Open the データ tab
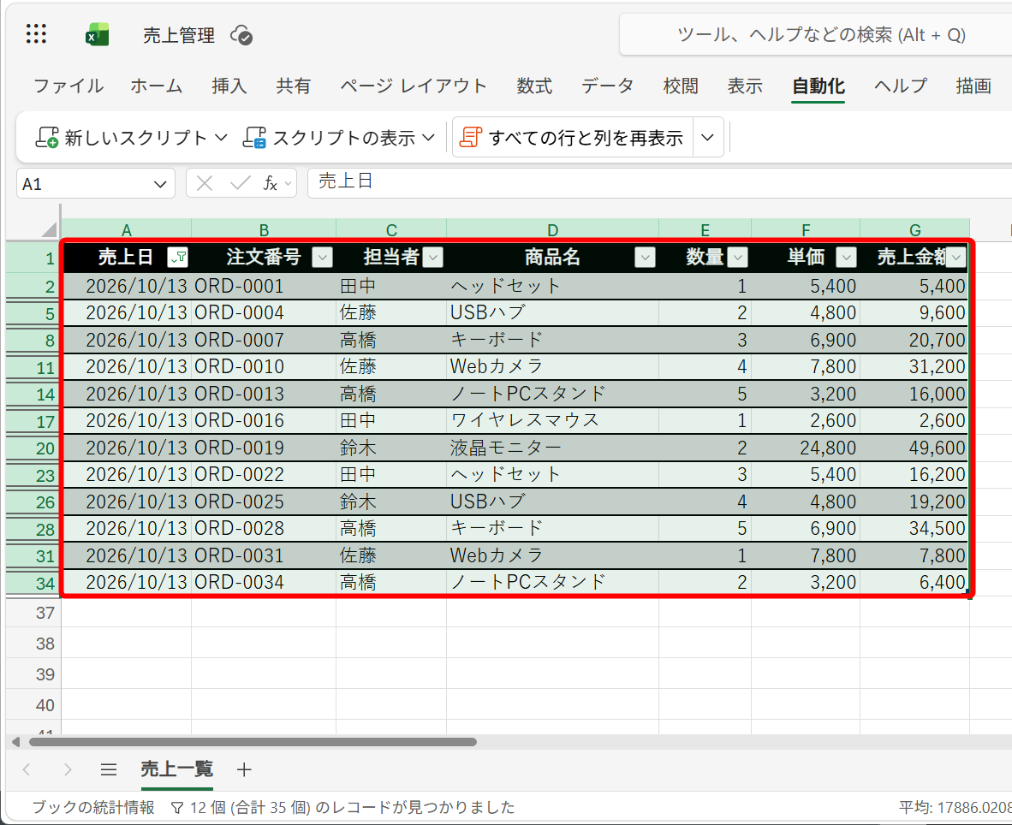 (x=607, y=86)
